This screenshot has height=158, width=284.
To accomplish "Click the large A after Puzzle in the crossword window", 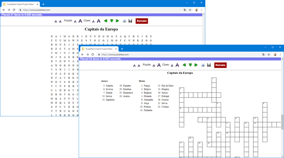I will point(159,65).
